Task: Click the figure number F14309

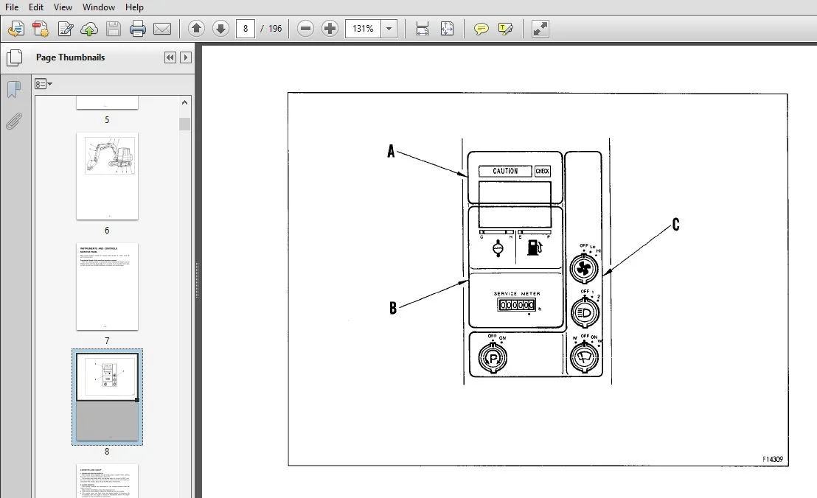Action: (x=773, y=459)
